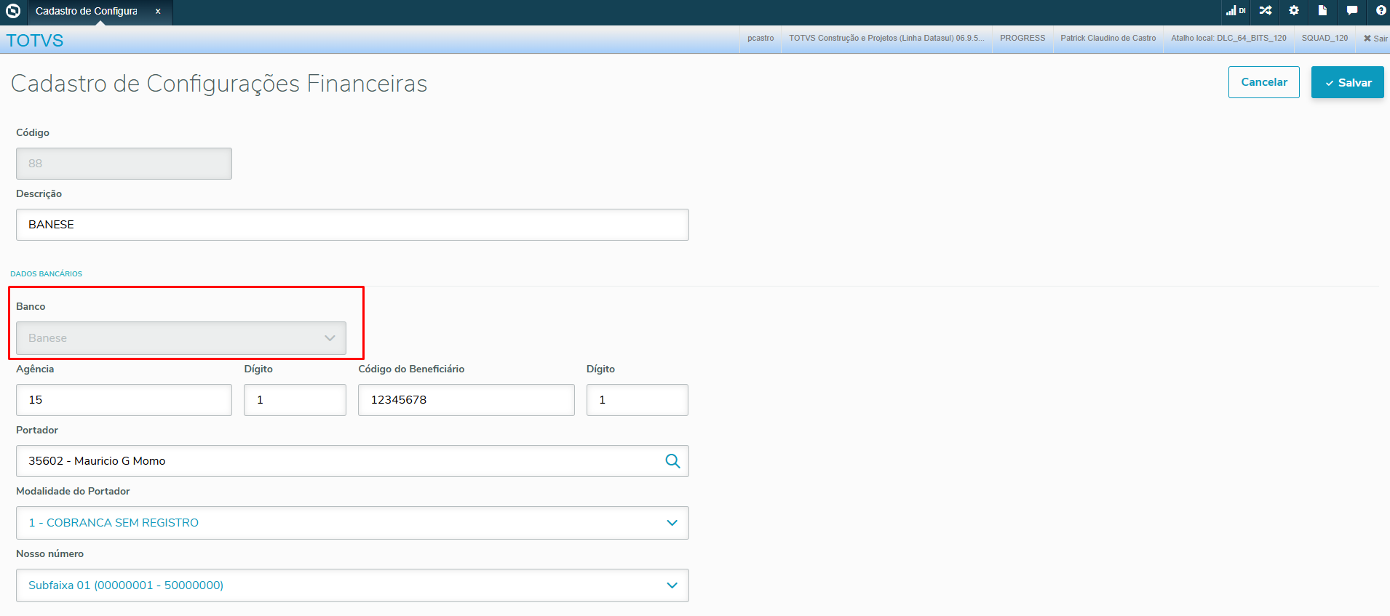Close the Cadastro de Configura tab
The height and width of the screenshot is (616, 1390).
[x=158, y=12]
